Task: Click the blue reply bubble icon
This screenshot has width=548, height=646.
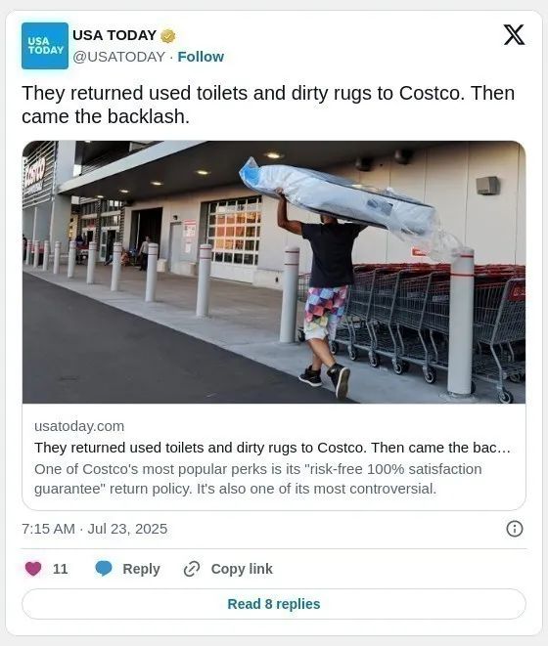Action: coord(104,569)
